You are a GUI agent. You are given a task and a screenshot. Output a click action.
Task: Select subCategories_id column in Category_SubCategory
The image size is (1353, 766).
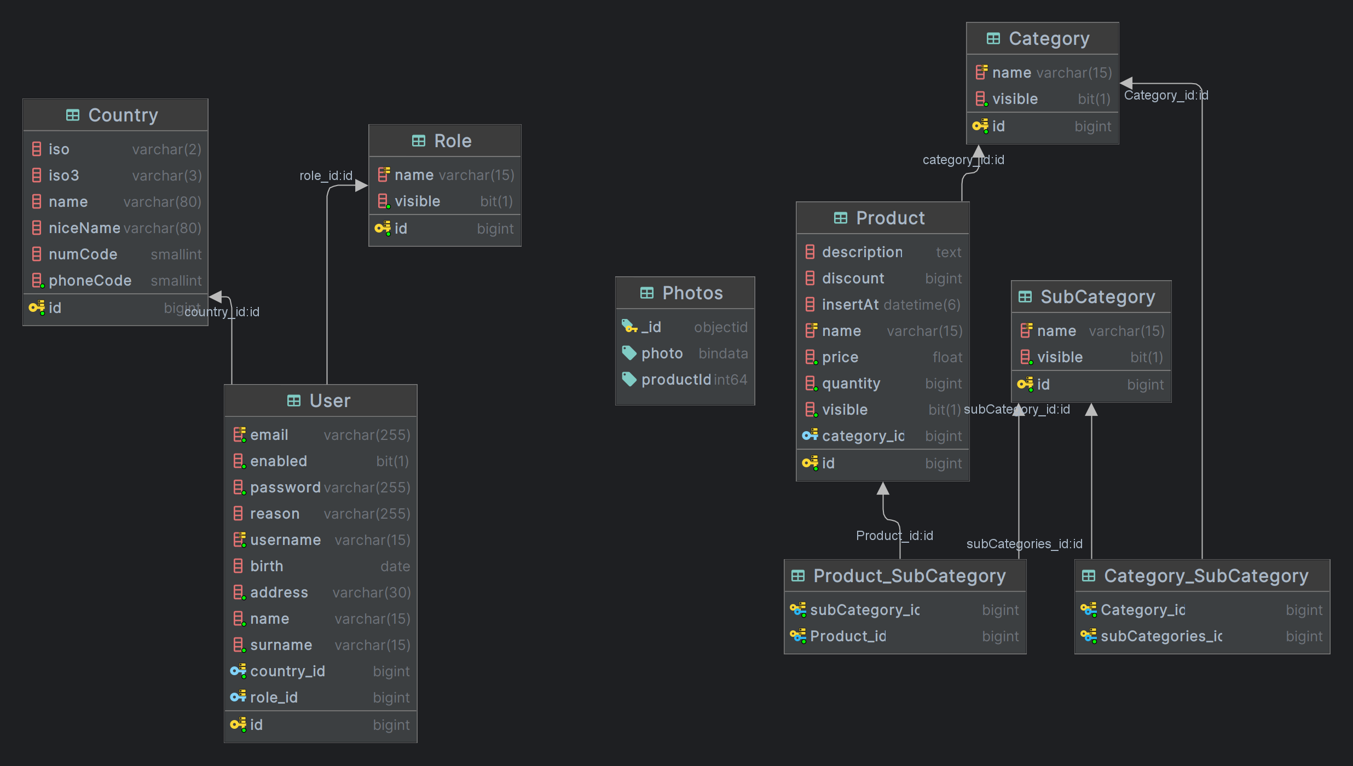tap(1161, 636)
